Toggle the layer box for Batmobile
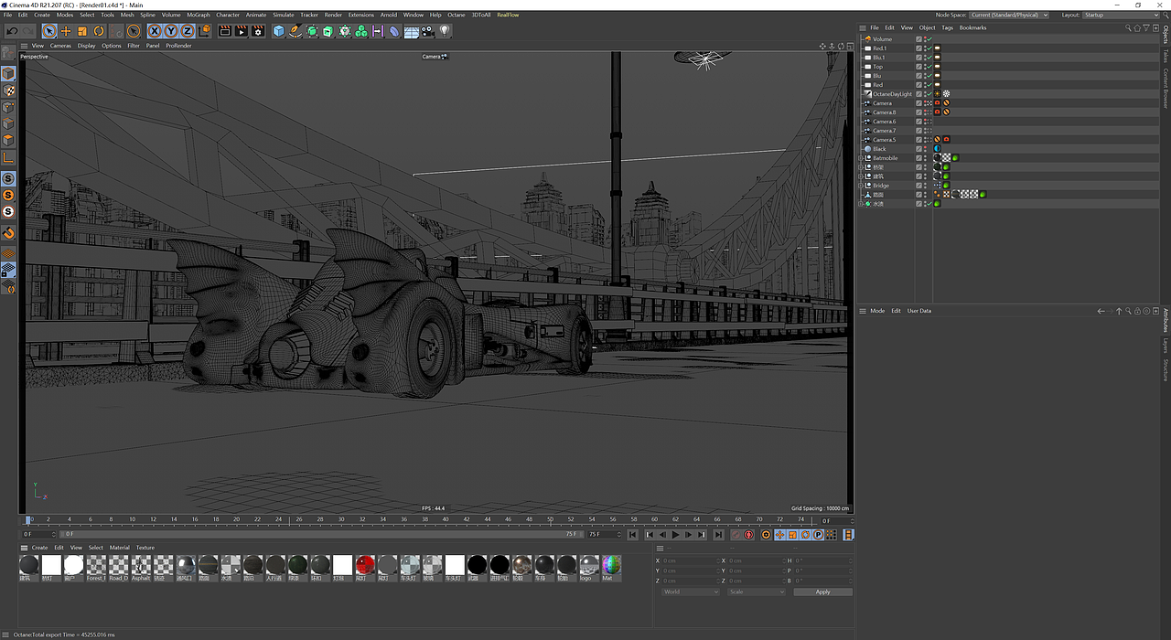The width and height of the screenshot is (1171, 640). pyautogui.click(x=919, y=158)
